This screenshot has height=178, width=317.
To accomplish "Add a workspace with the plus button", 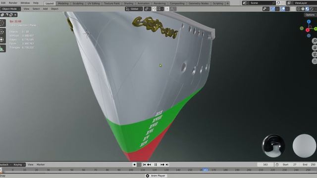I will point(227,3).
